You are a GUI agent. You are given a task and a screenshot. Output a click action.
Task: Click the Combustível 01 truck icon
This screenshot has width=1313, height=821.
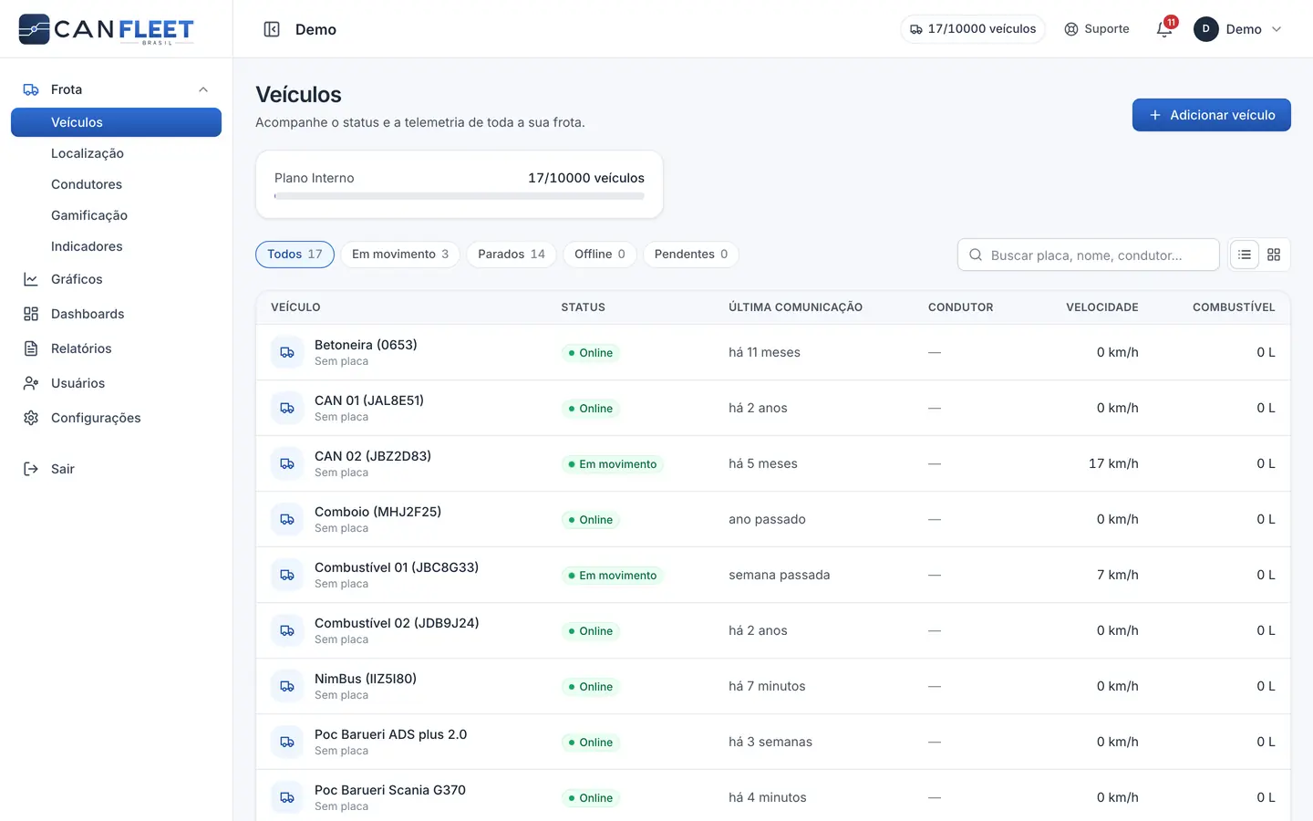pyautogui.click(x=287, y=575)
